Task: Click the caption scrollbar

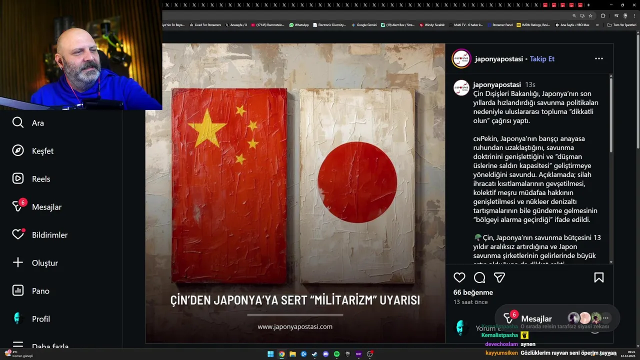Action: click(611, 115)
